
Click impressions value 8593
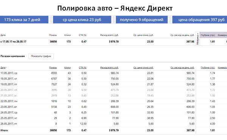pos(54,73)
